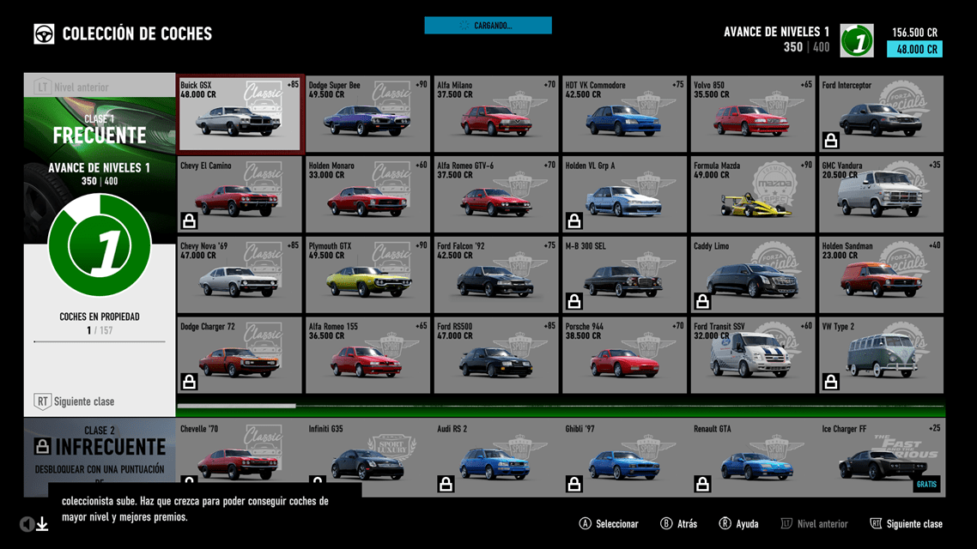Click the lock icon on Holden VL Grp A card
This screenshot has height=549, width=977.
tap(573, 220)
